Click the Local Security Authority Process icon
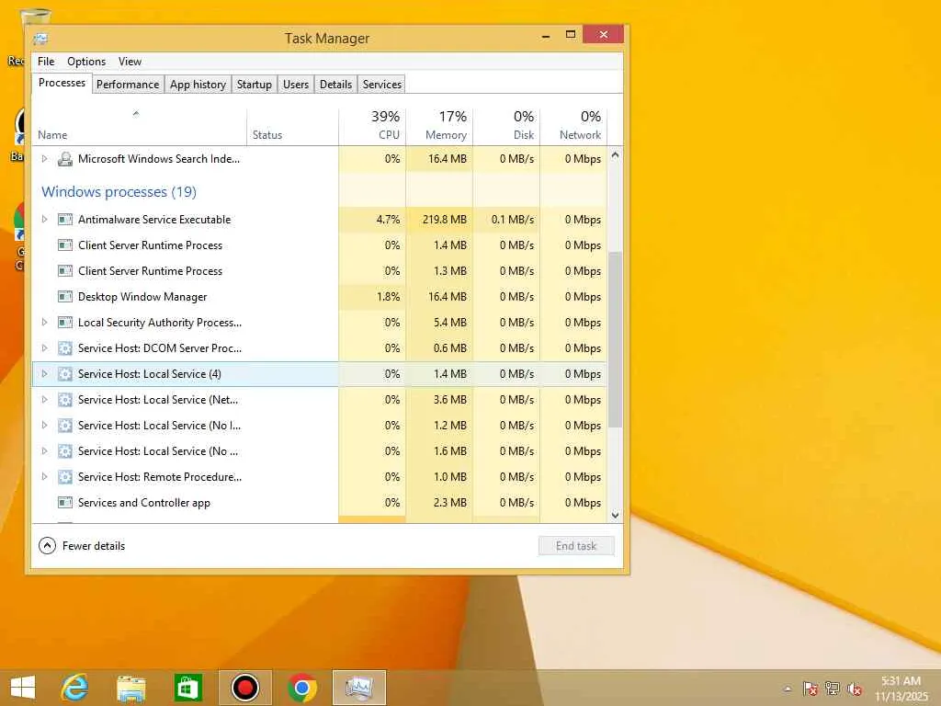Screen dimensions: 941x706 coord(65,323)
